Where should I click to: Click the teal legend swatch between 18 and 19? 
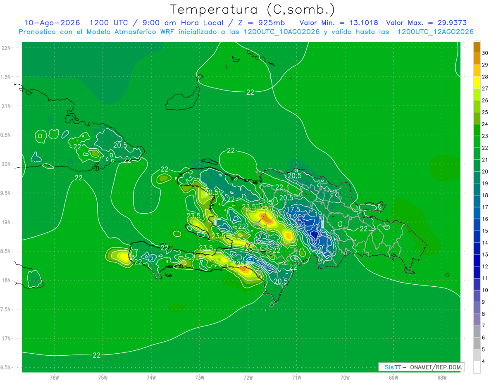click(477, 189)
